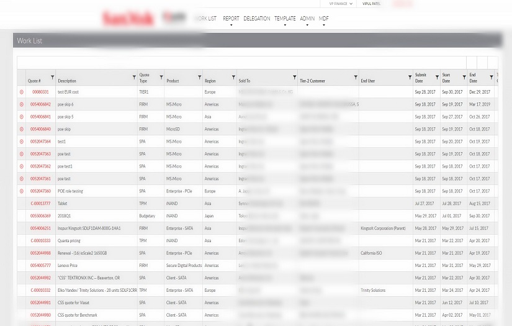Open quote link 0052044980
512x326 pixels.
40,315
